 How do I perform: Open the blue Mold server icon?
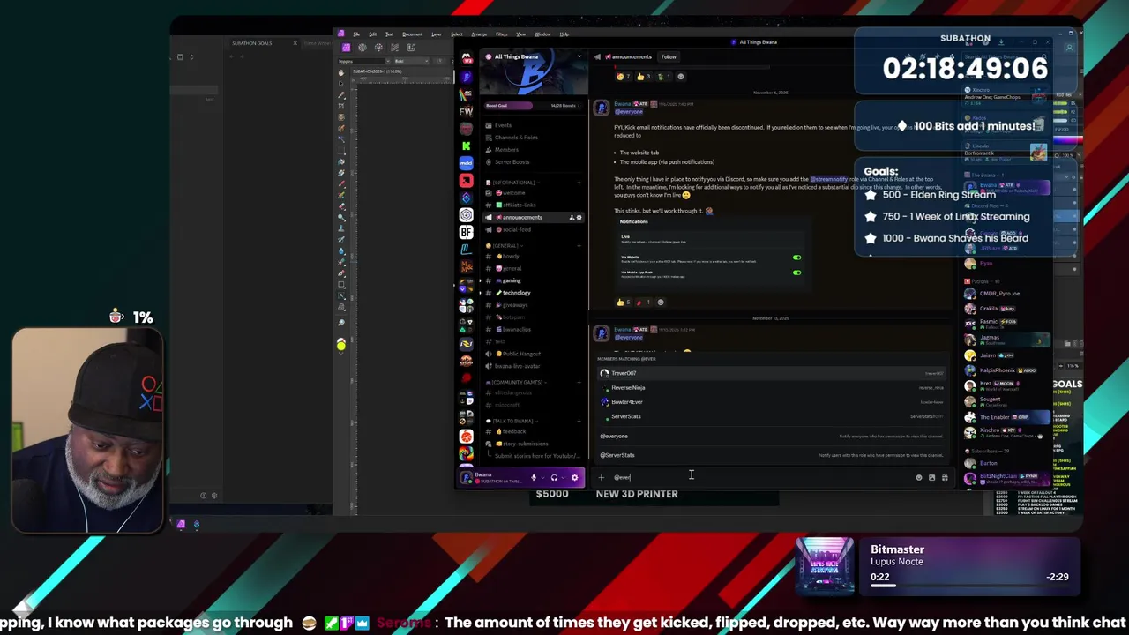[x=466, y=163]
